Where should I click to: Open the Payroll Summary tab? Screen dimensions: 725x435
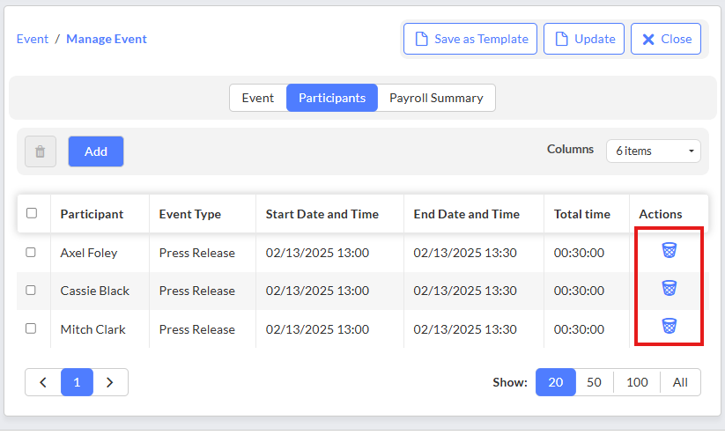click(436, 98)
